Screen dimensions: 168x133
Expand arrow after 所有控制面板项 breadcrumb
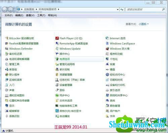coord(58,9)
